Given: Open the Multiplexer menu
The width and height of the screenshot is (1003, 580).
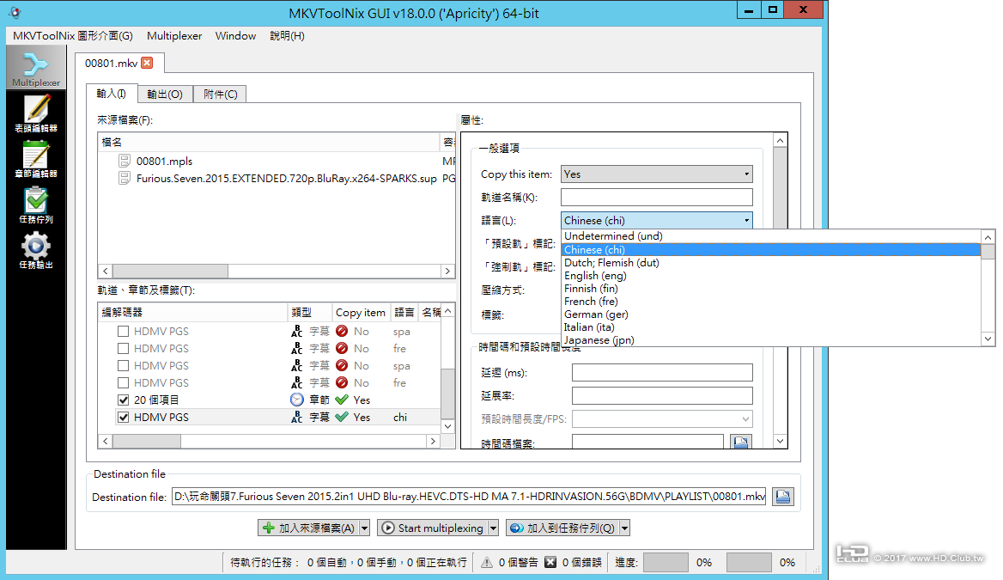Looking at the screenshot, I should [174, 36].
